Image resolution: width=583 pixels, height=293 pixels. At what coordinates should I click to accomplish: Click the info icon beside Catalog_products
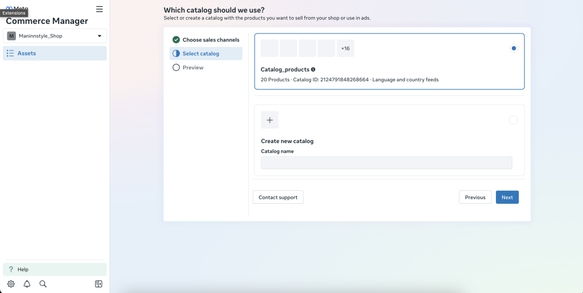pos(313,69)
